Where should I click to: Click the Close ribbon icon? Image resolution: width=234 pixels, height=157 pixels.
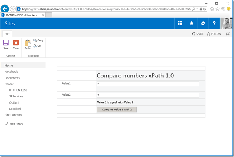pos(16,43)
